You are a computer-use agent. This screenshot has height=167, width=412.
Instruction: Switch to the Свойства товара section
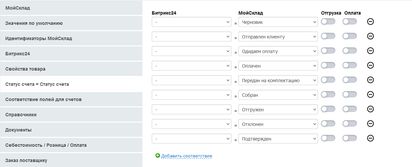pos(71,69)
